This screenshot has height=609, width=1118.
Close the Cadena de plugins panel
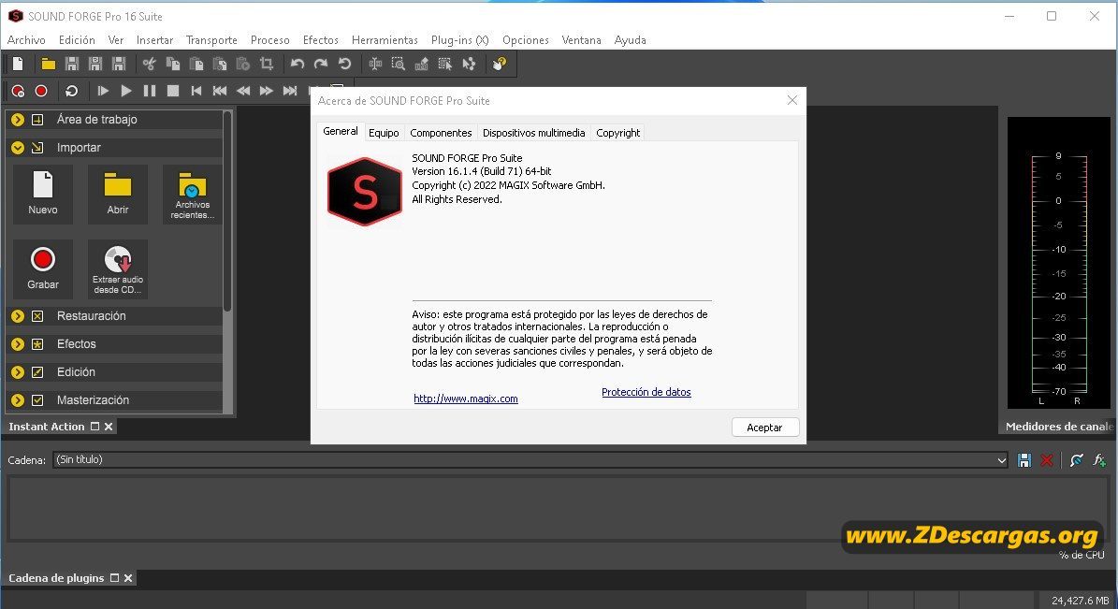[128, 578]
